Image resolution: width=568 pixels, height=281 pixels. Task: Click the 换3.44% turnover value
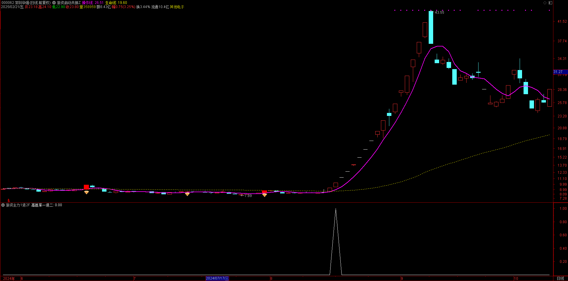[143, 7]
